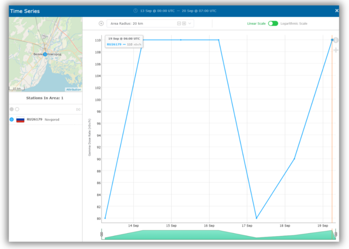Screen dimensions: 349x249
Task: Click the clock icon beside date range
Action: (x=136, y=11)
